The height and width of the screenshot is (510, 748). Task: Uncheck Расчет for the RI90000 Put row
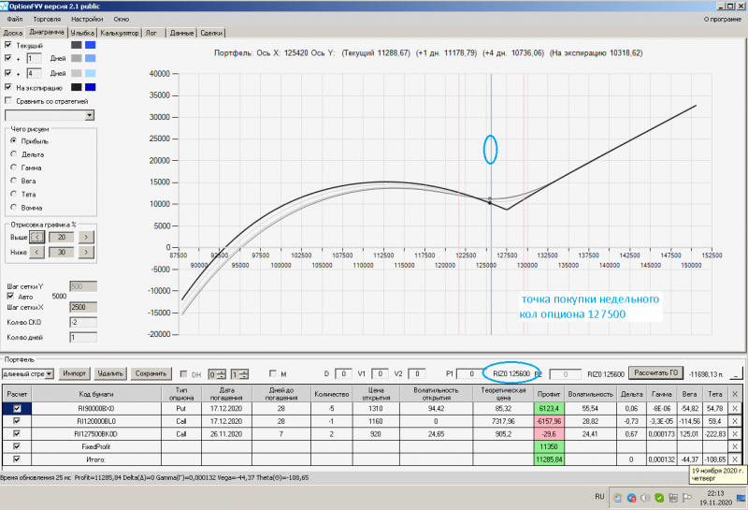tap(17, 408)
